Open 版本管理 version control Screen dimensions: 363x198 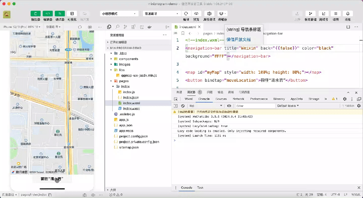click(x=311, y=14)
